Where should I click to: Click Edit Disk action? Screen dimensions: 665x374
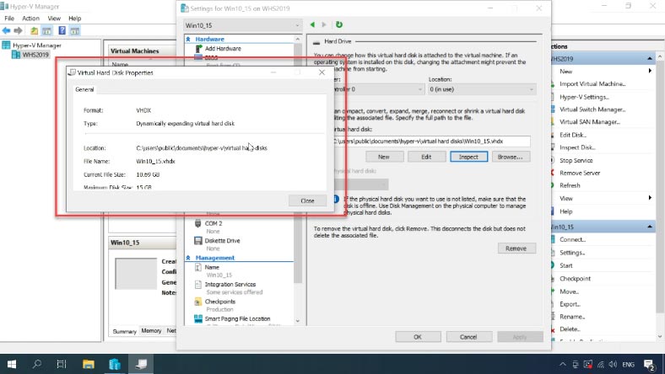pos(572,135)
